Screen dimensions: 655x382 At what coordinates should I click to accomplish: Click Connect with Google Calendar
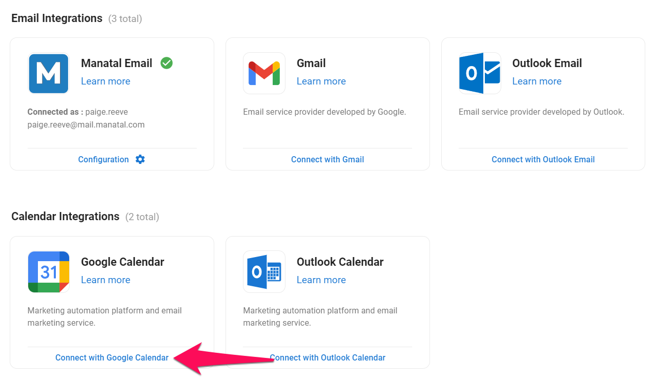pos(112,357)
